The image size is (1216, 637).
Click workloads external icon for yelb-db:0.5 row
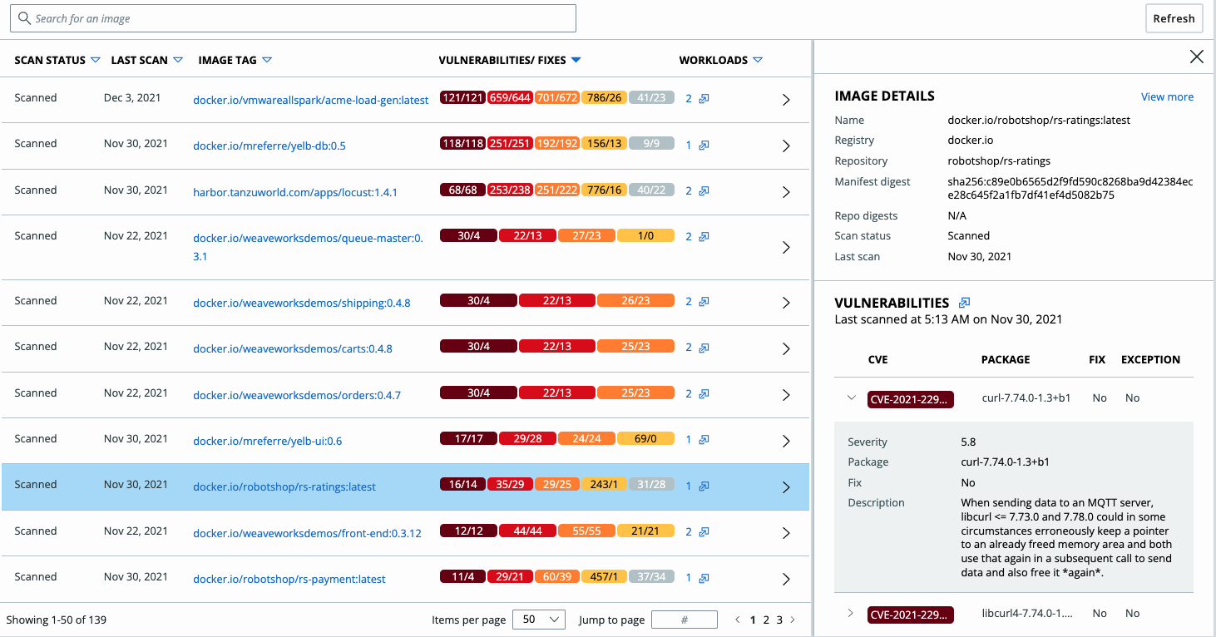(x=704, y=145)
